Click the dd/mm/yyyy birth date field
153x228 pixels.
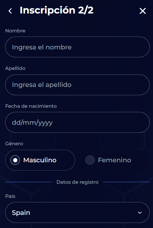(x=77, y=122)
